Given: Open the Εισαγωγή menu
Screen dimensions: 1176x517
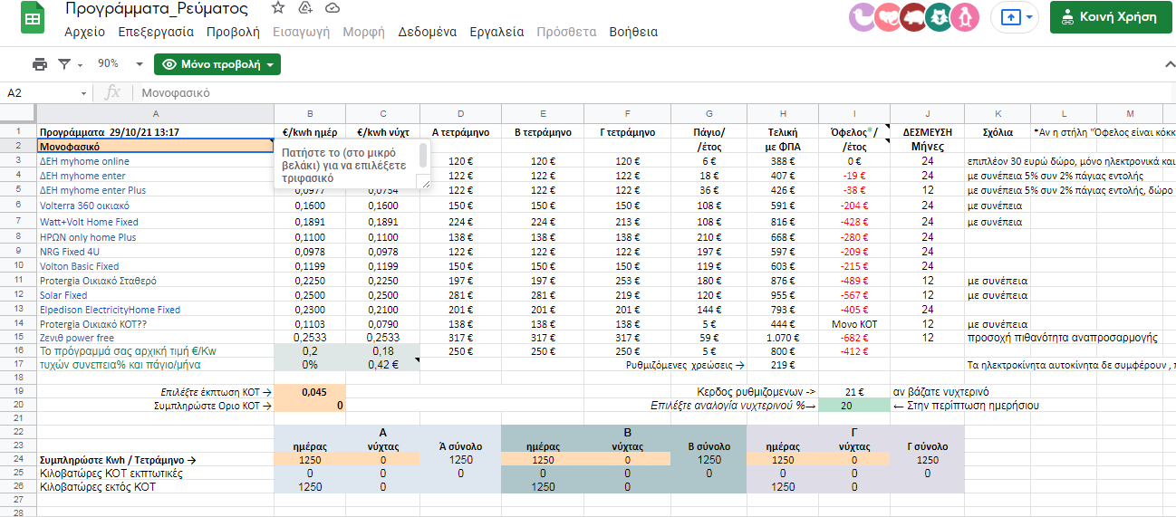Looking at the screenshot, I should click(x=302, y=32).
